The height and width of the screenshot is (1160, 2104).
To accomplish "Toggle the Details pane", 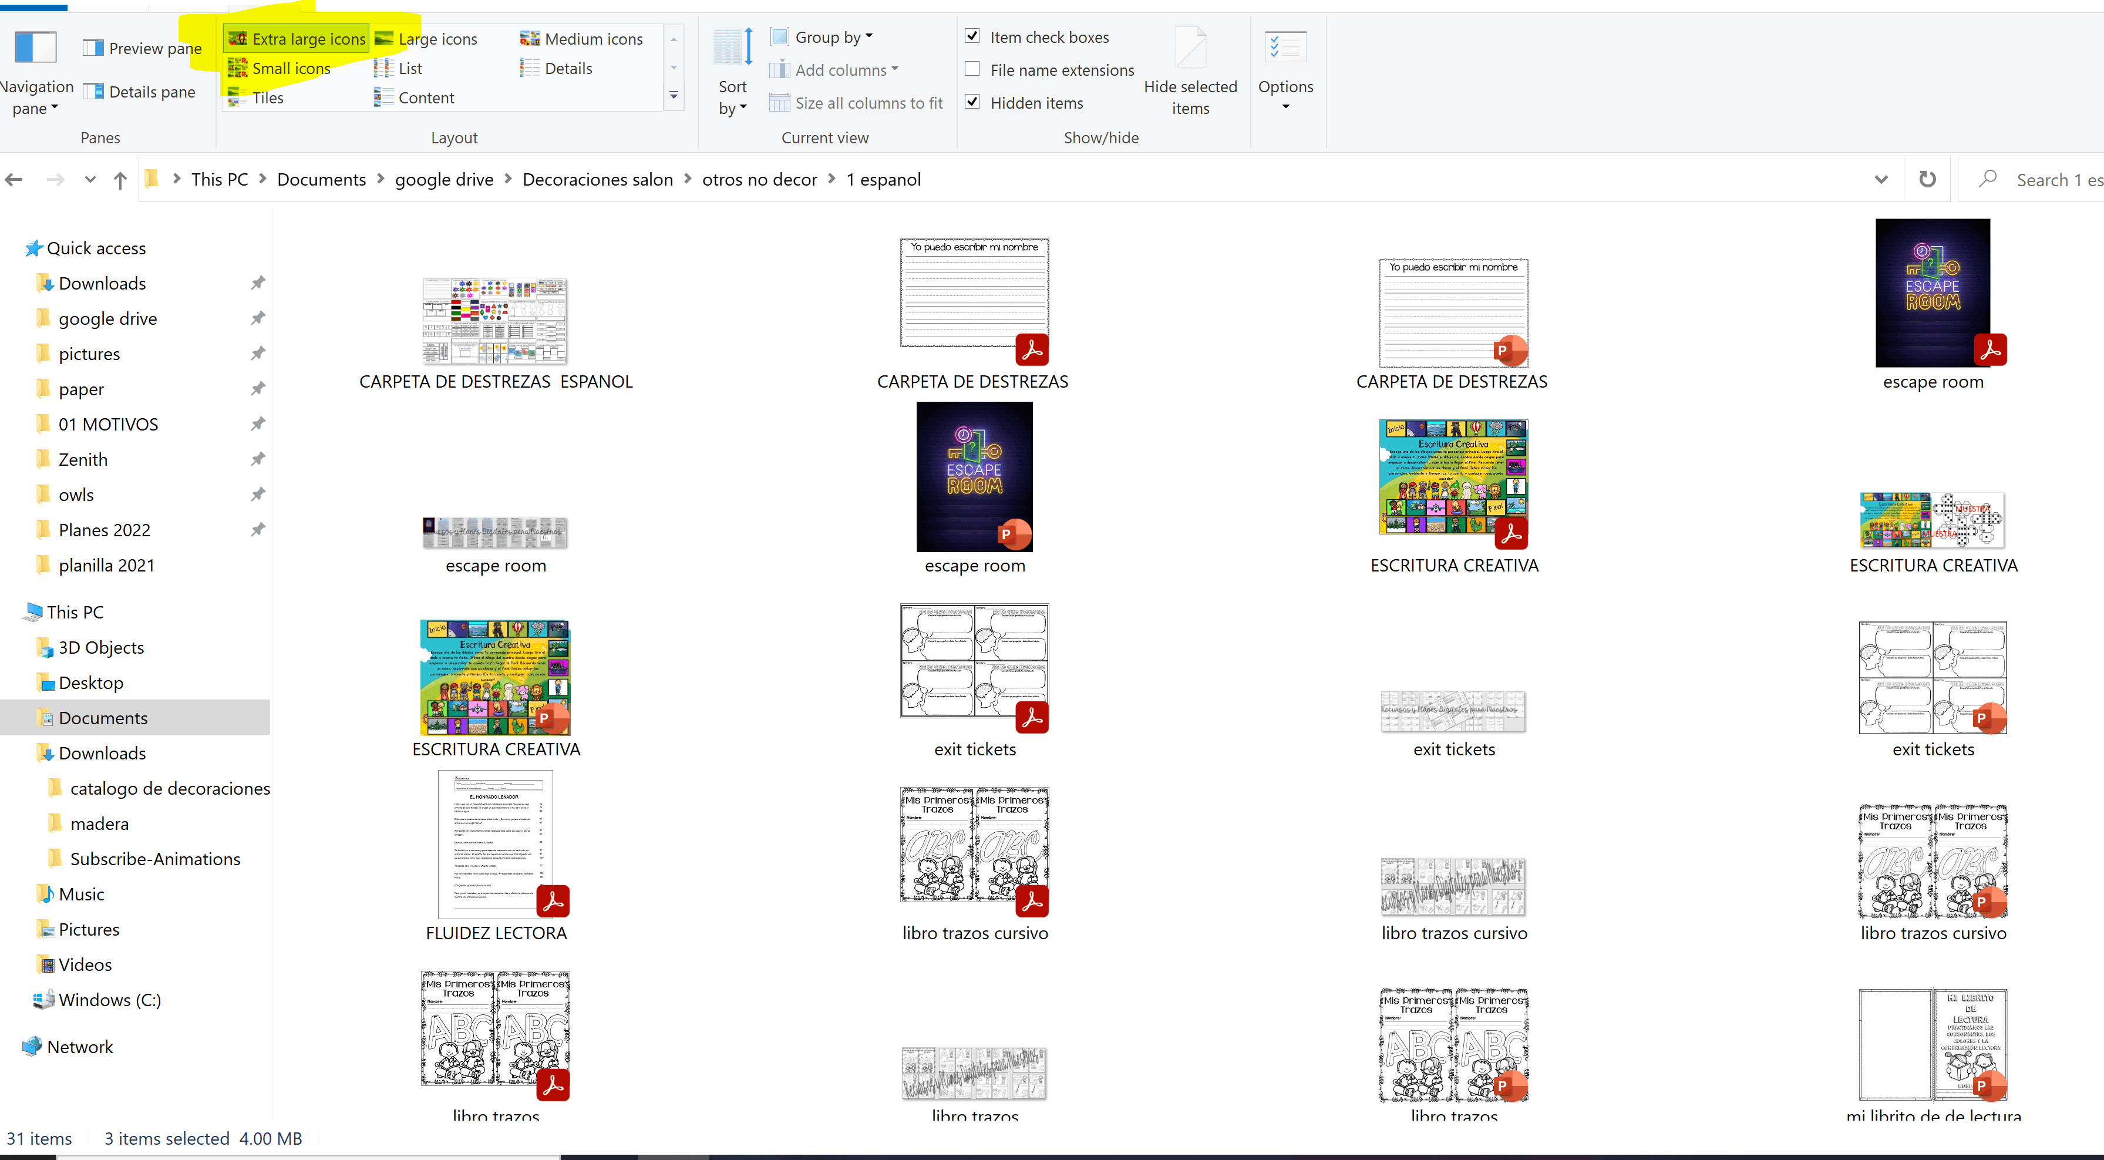I will [140, 92].
